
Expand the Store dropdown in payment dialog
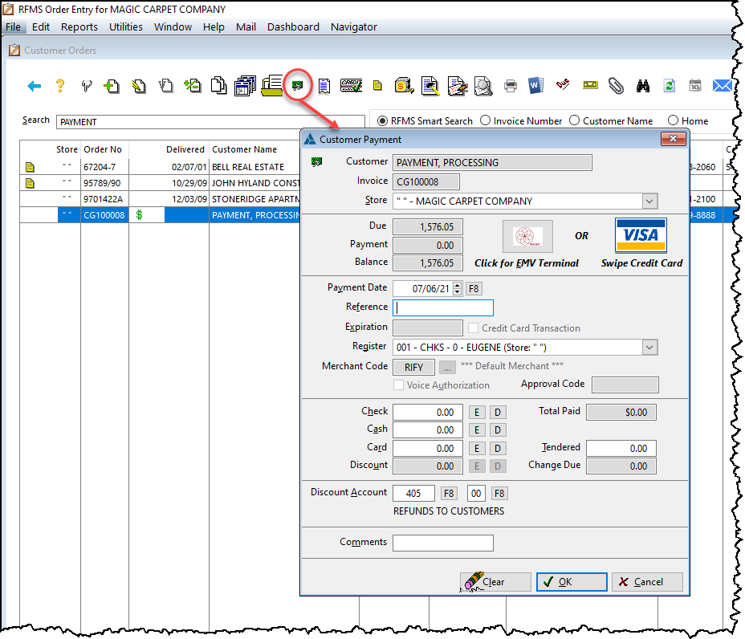tap(649, 201)
